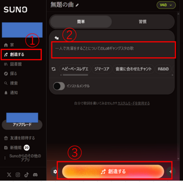This screenshot has width=183, height=183.
Task: Click the song description input field
Action: [114, 50]
